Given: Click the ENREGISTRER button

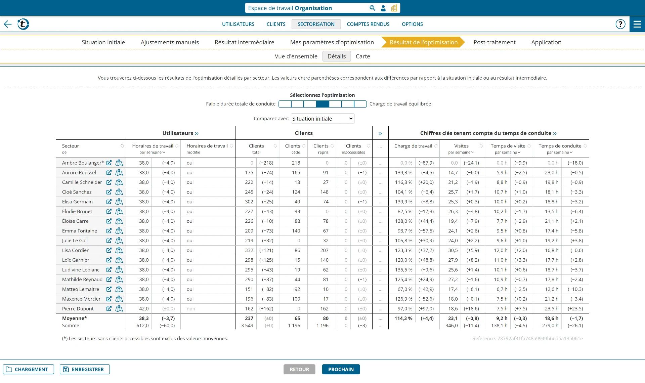Looking at the screenshot, I should point(85,370).
